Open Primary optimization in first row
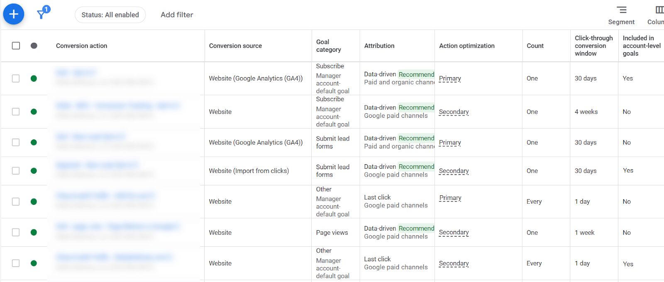 pyautogui.click(x=450, y=78)
